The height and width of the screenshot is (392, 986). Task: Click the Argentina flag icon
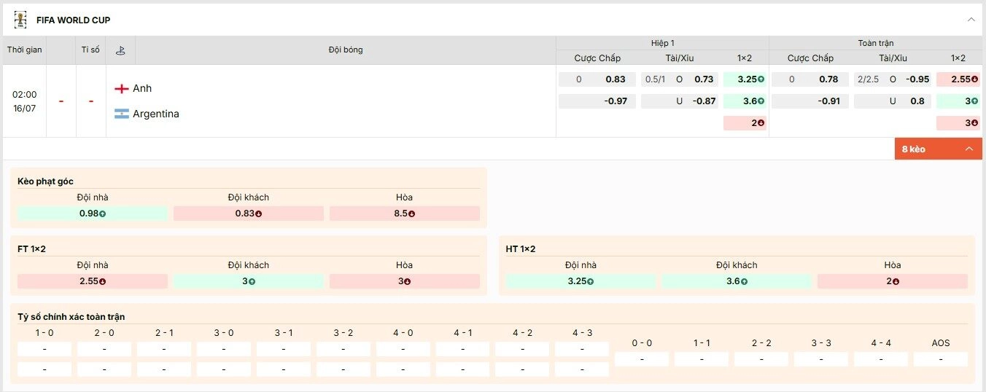122,114
